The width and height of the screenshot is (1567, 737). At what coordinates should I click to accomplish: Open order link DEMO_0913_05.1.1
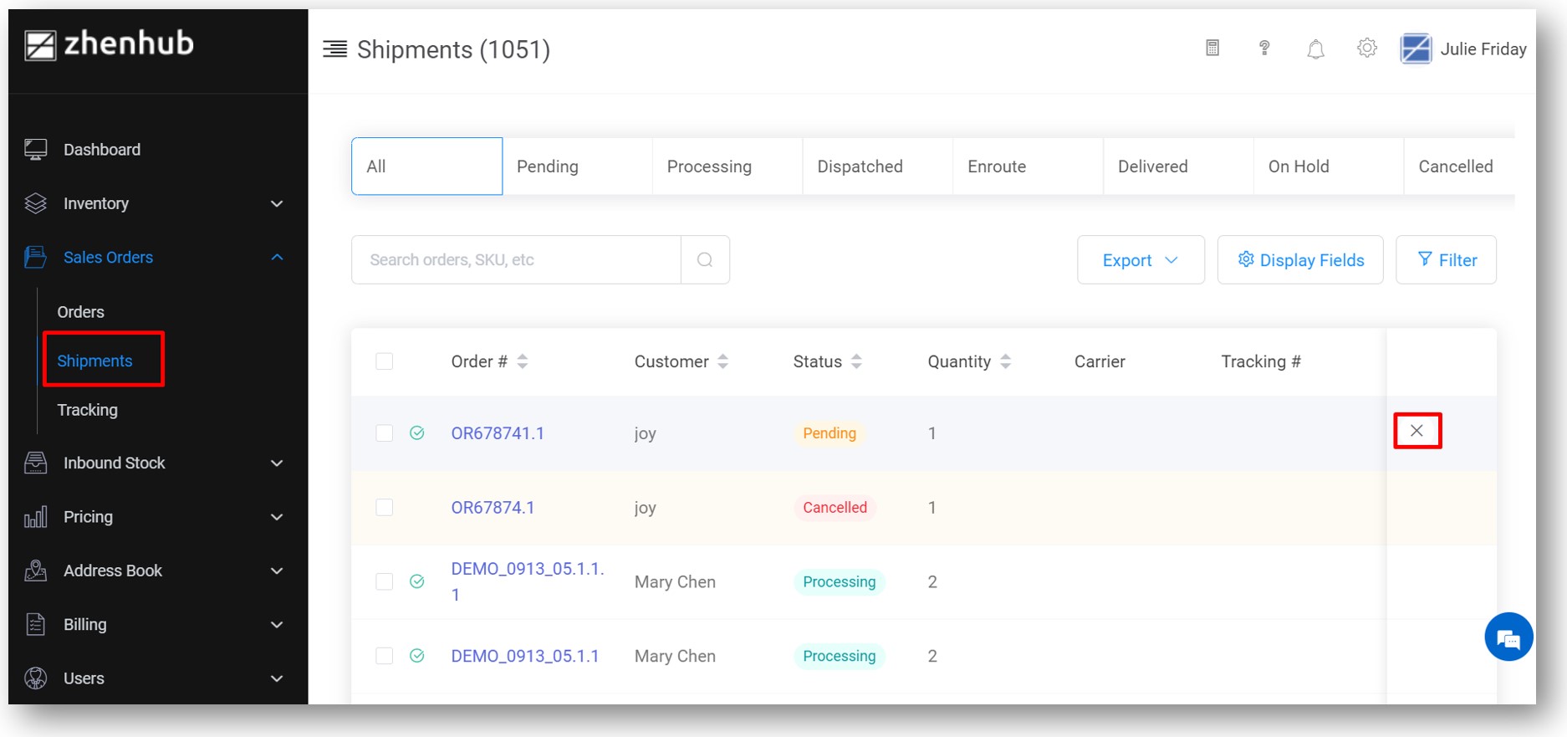525,656
